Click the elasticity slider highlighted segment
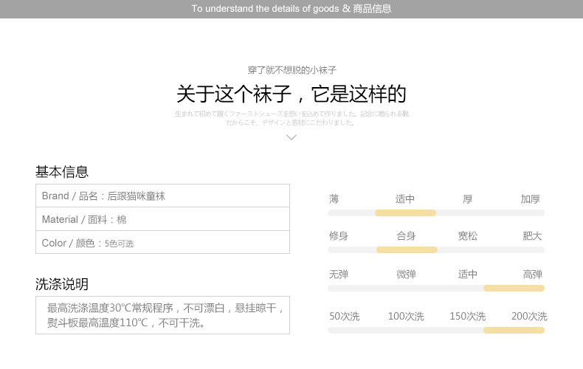The height and width of the screenshot is (369, 583). tap(514, 288)
